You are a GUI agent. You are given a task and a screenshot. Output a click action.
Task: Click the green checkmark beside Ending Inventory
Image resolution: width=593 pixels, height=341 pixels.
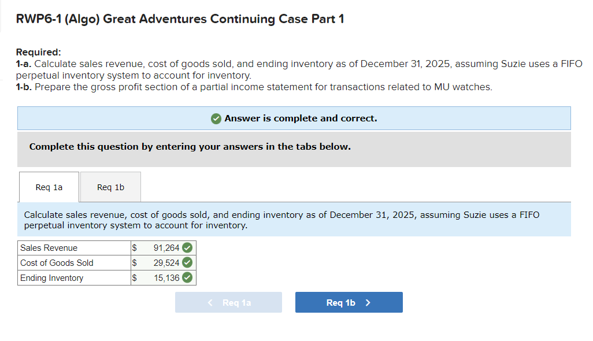click(187, 277)
